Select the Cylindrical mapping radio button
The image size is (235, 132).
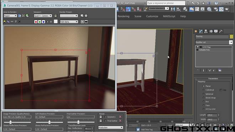click(x=204, y=90)
